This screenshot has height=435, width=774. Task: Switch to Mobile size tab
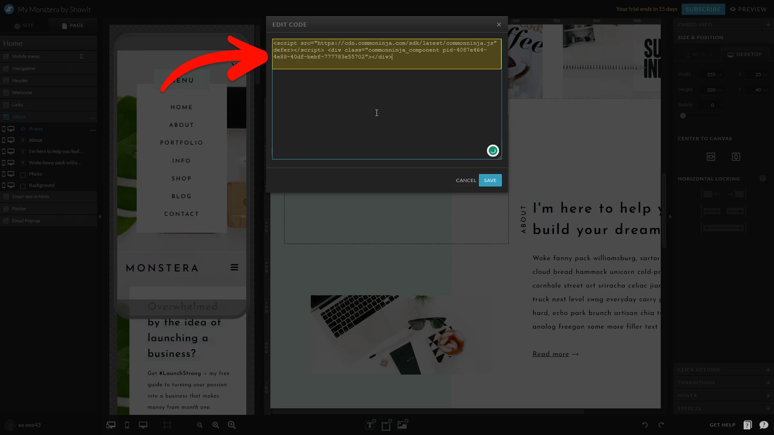699,54
